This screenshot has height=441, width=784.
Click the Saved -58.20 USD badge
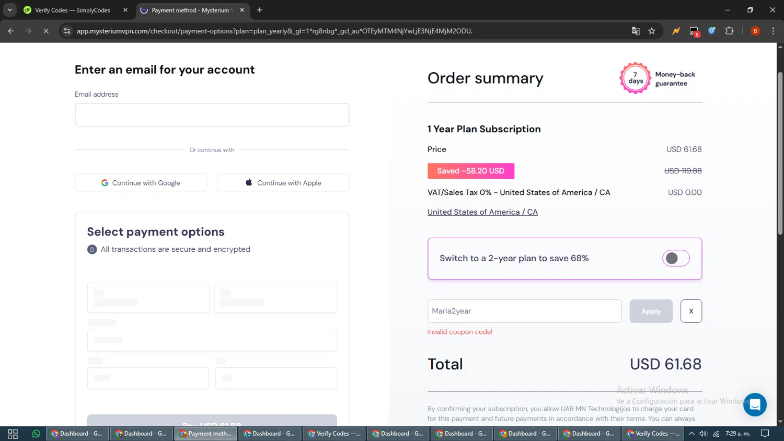click(471, 171)
